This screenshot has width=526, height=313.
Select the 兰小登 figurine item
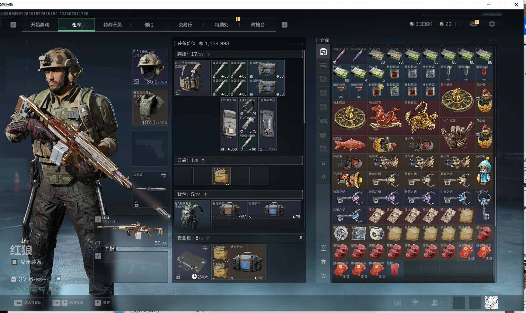[350, 180]
